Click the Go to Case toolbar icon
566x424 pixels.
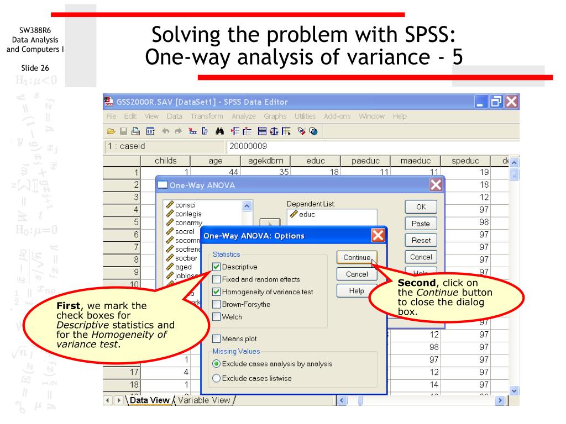(x=193, y=131)
